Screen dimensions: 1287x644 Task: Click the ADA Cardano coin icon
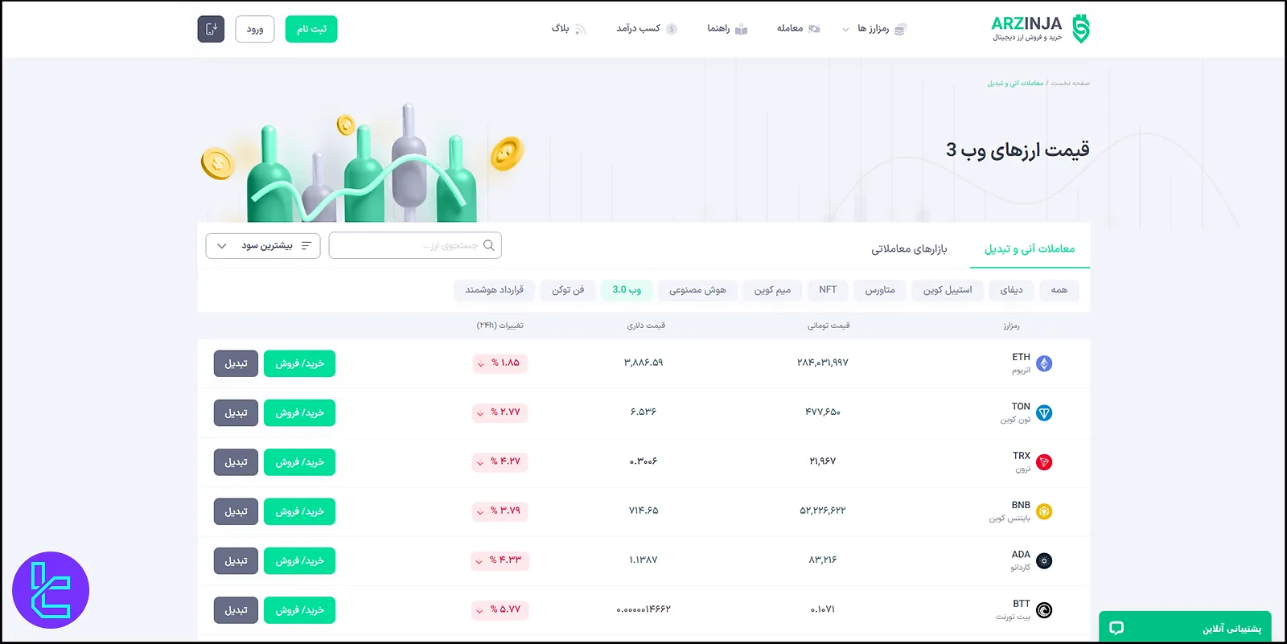[x=1044, y=561]
